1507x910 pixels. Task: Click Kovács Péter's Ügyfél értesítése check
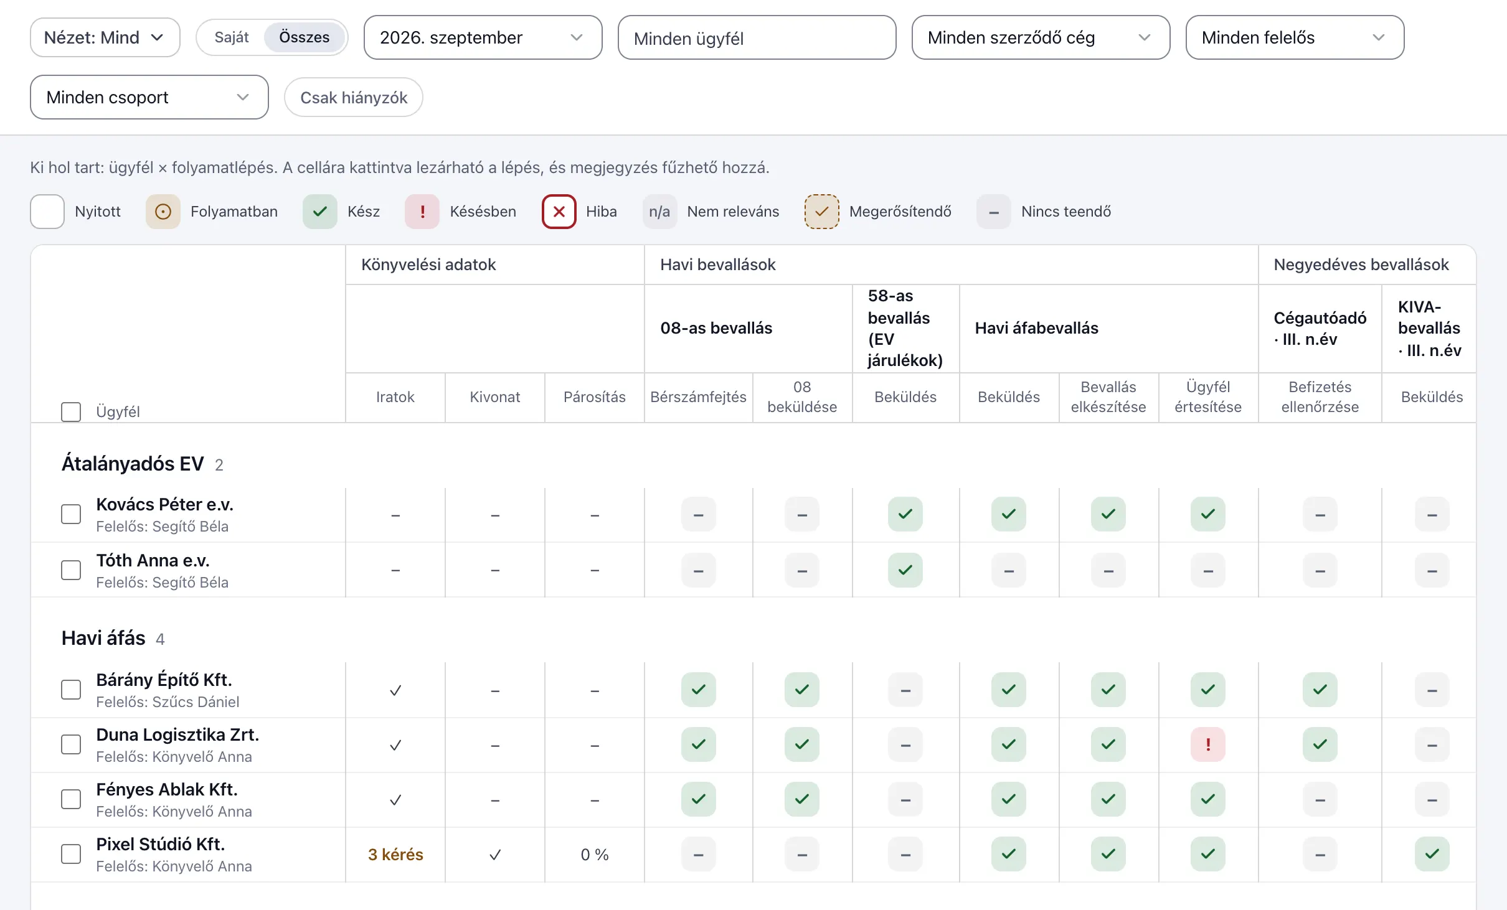point(1207,514)
